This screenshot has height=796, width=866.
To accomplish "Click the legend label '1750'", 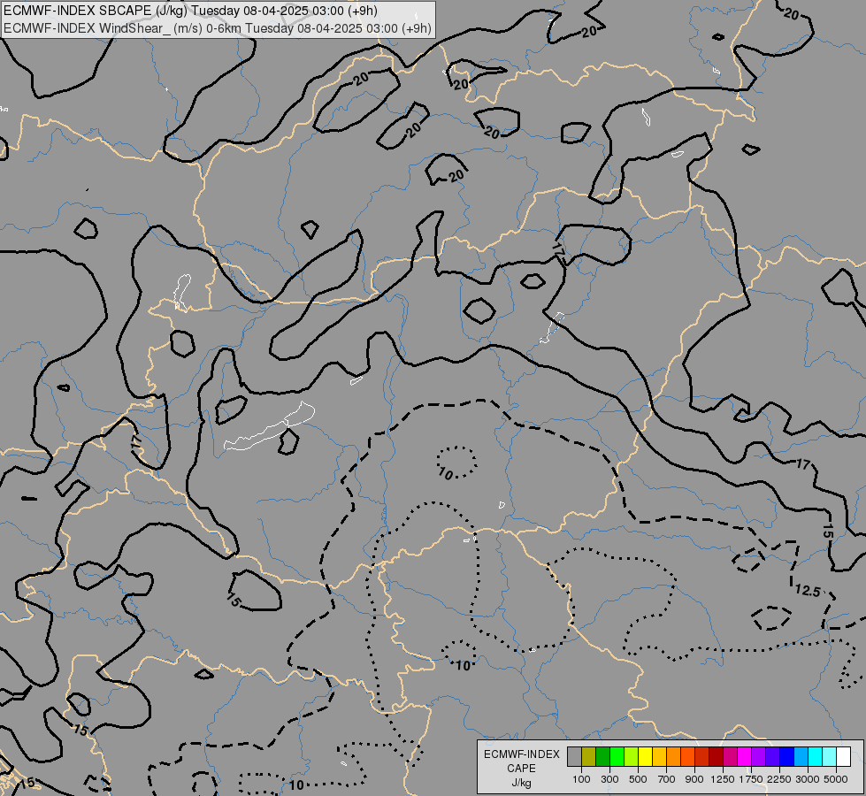I will tap(751, 779).
